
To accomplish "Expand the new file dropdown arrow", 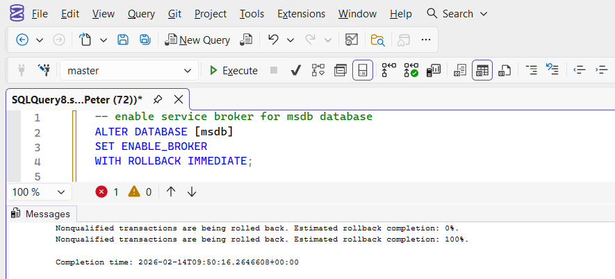I will click(104, 40).
